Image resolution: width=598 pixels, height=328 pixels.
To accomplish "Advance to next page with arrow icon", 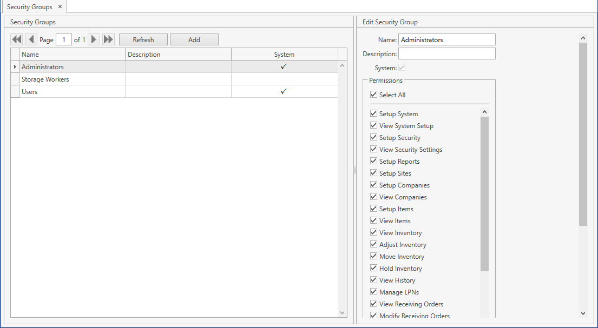I will [94, 39].
